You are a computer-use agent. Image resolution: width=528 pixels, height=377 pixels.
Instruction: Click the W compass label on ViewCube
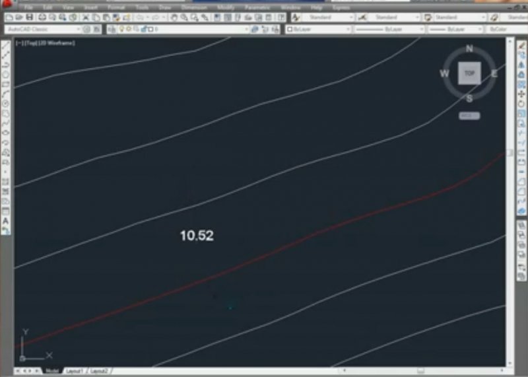point(444,73)
